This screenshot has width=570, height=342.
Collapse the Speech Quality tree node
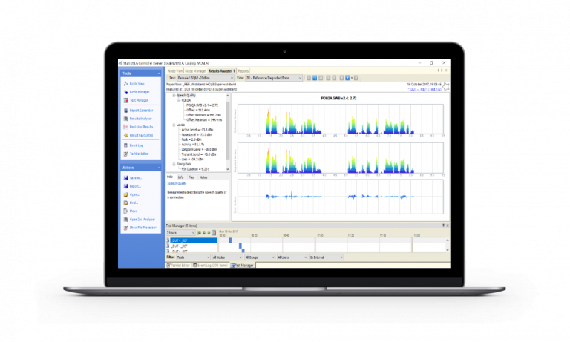pyautogui.click(x=174, y=95)
